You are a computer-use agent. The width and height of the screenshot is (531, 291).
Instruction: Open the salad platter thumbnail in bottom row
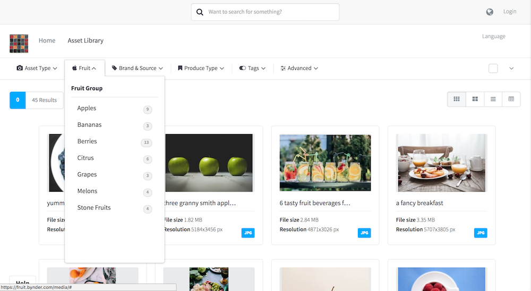click(x=209, y=279)
